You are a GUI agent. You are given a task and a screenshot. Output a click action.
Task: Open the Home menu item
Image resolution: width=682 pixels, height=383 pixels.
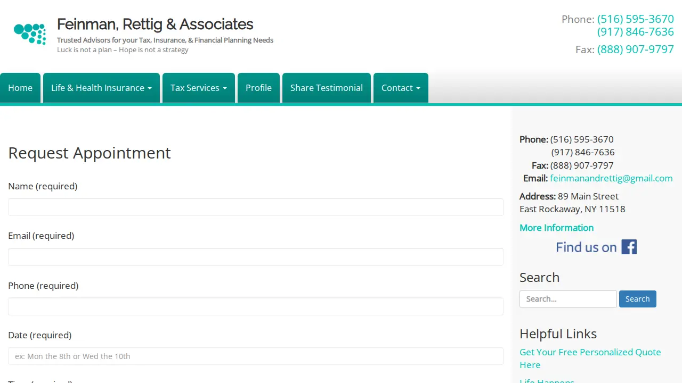[x=20, y=88]
